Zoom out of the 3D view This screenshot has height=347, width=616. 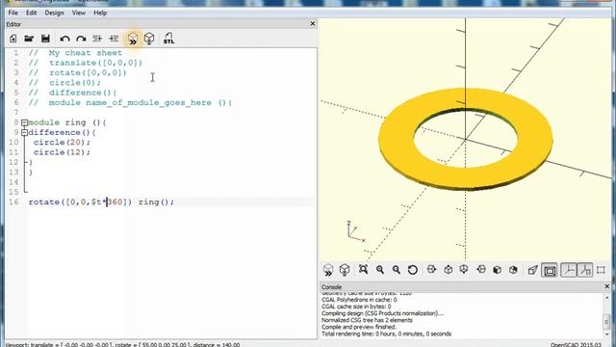pos(397,270)
